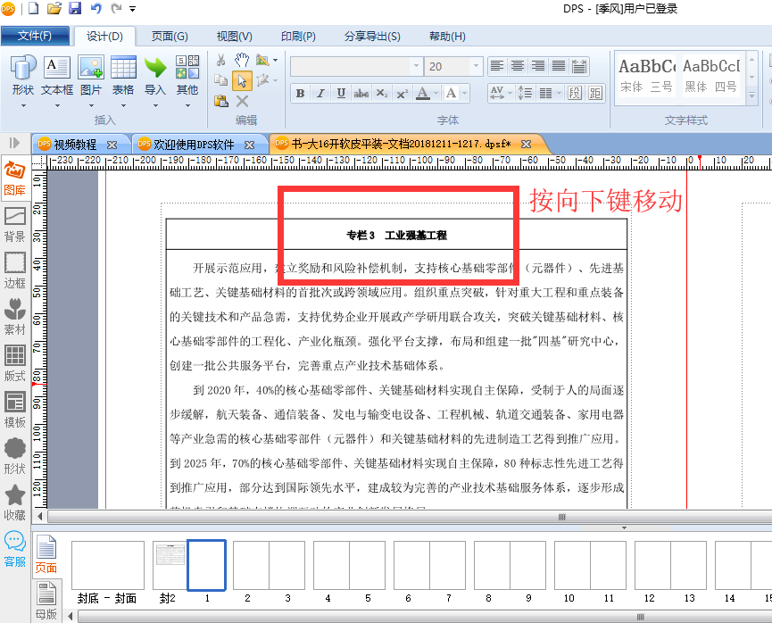Close the 欢迎使用DPS软件 tab
772x623 pixels.
[x=250, y=145]
